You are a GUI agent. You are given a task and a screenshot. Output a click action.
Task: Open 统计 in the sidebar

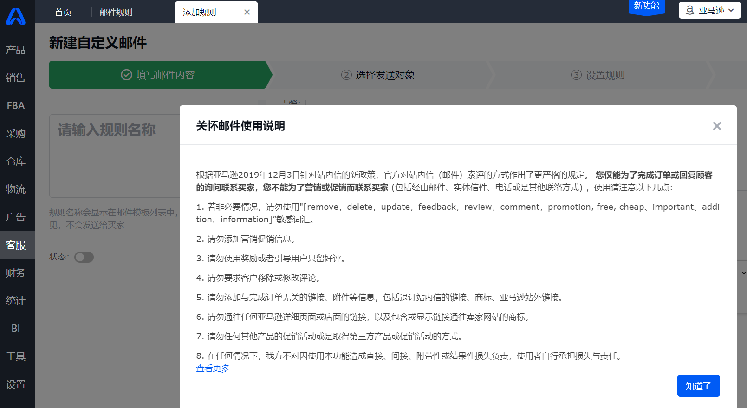16,301
